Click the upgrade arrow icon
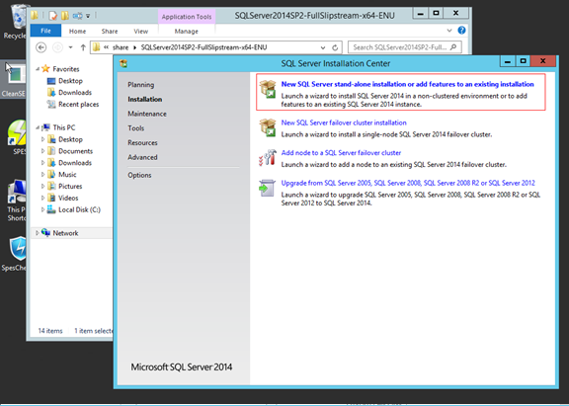The width and height of the screenshot is (569, 406). click(268, 188)
